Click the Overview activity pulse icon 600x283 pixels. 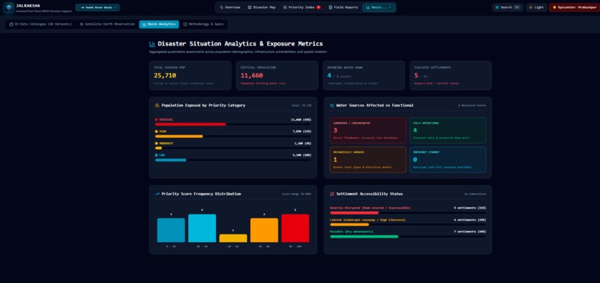pyautogui.click(x=222, y=7)
